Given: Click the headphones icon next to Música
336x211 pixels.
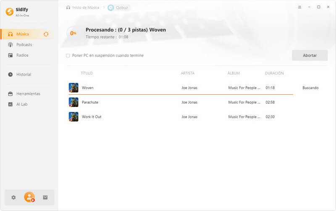Looking at the screenshot, I should pyautogui.click(x=10, y=34).
